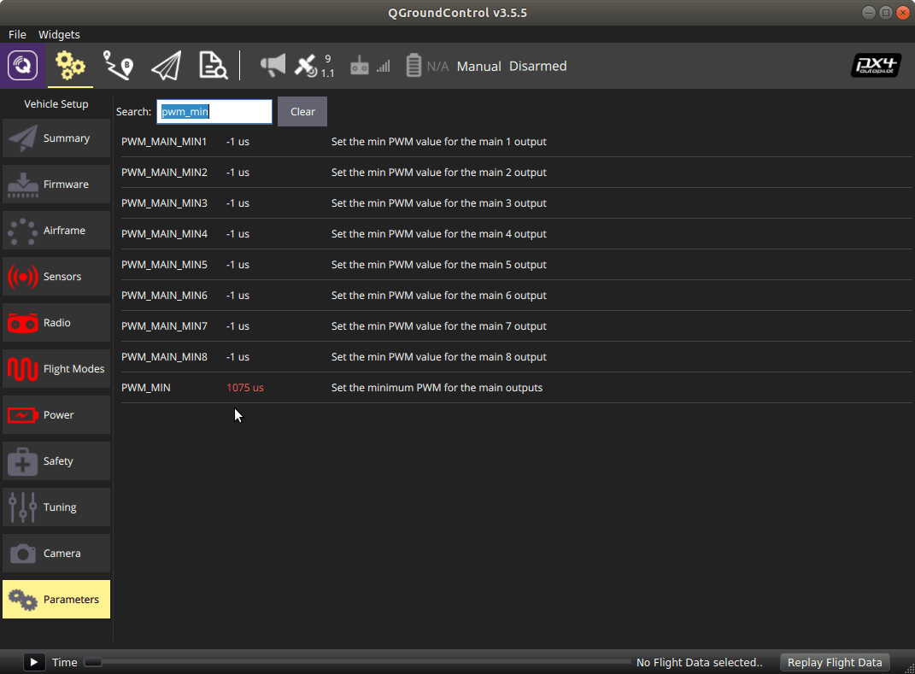Edit PWM_MAIN_MIN8 parameter value

point(238,357)
